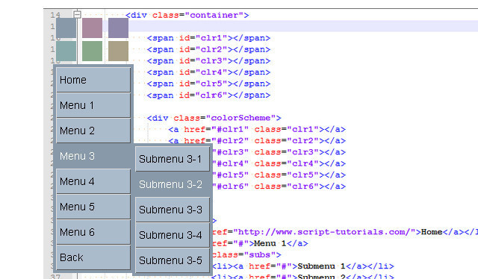Pick the slate gray color swatch
478x279 pixels.
pyautogui.click(x=66, y=28)
